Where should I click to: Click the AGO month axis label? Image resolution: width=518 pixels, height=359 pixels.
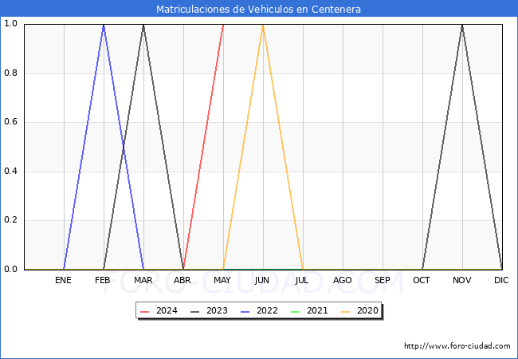342,280
